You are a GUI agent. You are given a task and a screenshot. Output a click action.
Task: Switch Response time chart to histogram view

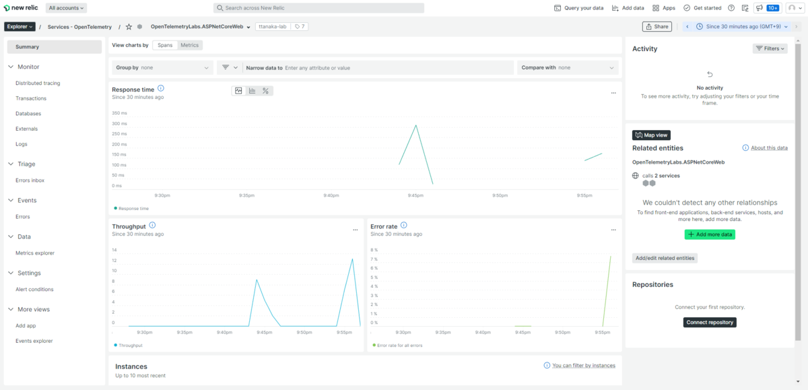(252, 91)
